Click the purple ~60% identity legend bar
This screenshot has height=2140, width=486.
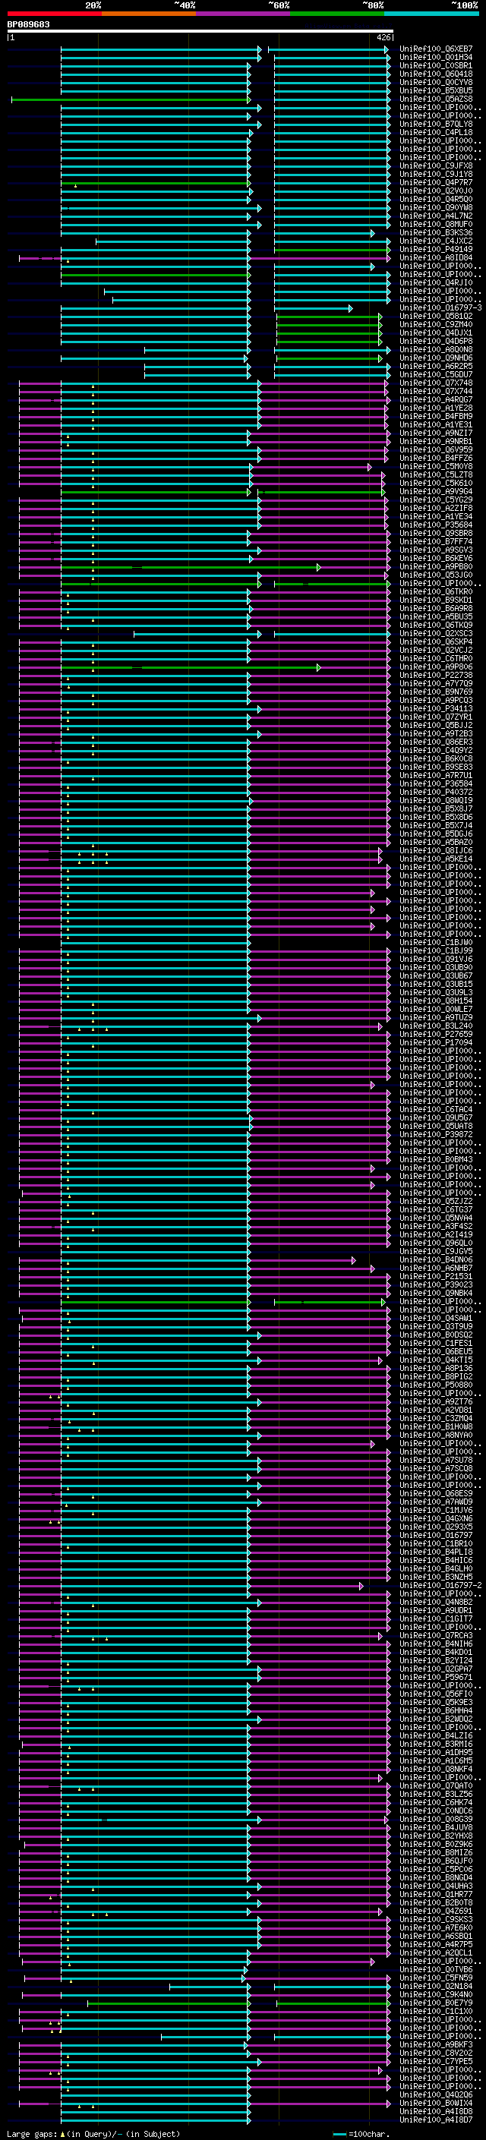tap(242, 14)
